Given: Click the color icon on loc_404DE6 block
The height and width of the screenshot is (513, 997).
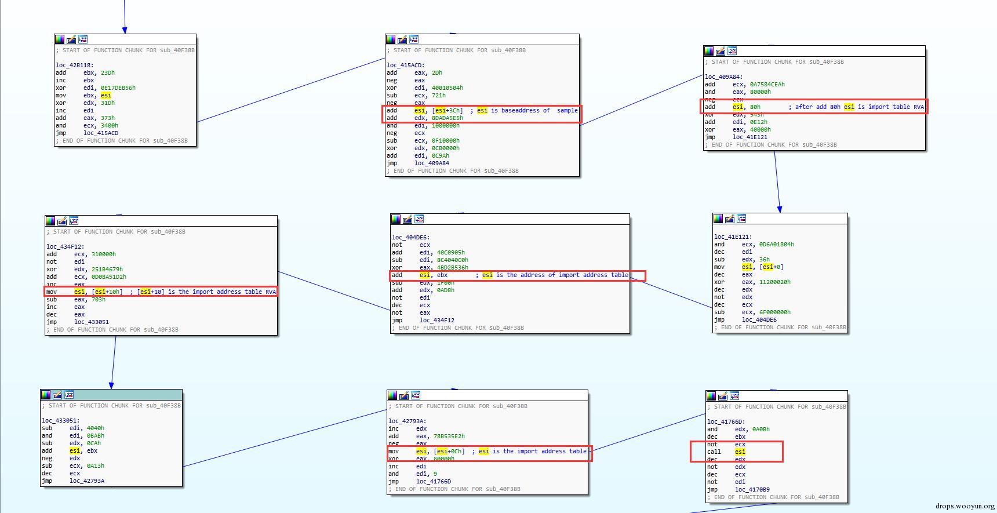Looking at the screenshot, I should tap(396, 219).
